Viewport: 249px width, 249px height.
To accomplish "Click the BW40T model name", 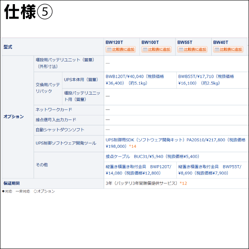I will [x=221, y=42].
